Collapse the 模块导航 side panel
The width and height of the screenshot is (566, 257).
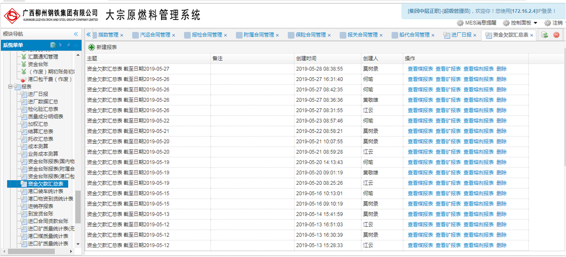pos(76,34)
